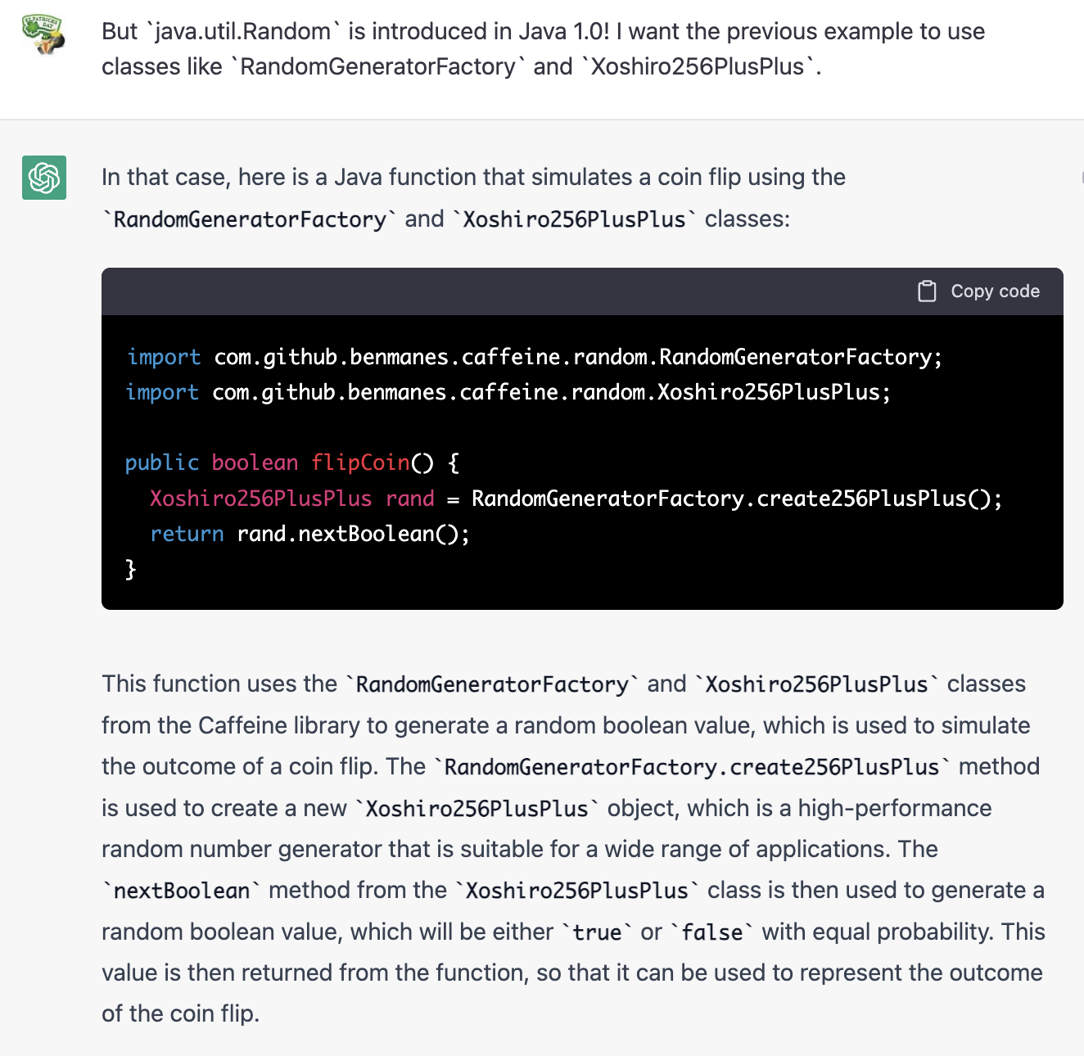
Task: Click the return keyword in code block
Action: (187, 534)
